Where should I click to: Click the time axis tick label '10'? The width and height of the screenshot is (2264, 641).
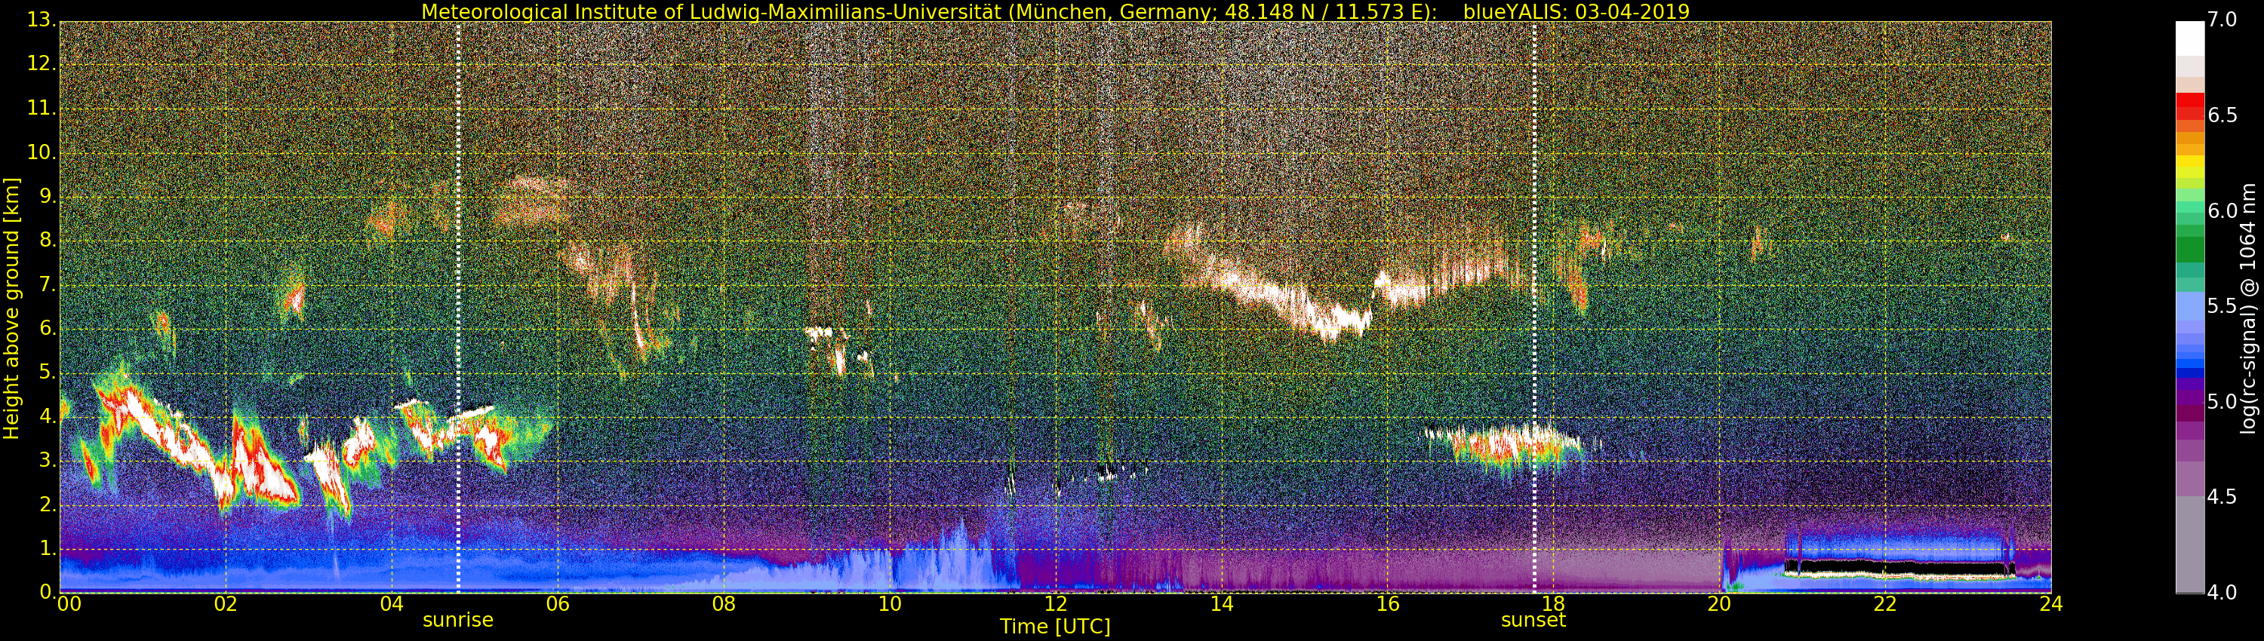tap(891, 603)
